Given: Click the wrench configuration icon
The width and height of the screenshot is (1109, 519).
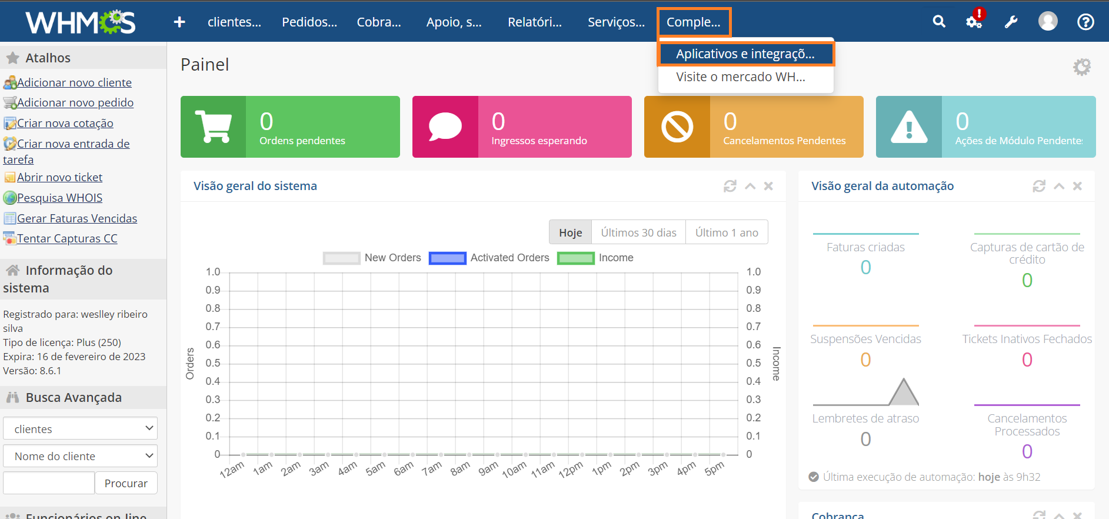Looking at the screenshot, I should (1011, 22).
